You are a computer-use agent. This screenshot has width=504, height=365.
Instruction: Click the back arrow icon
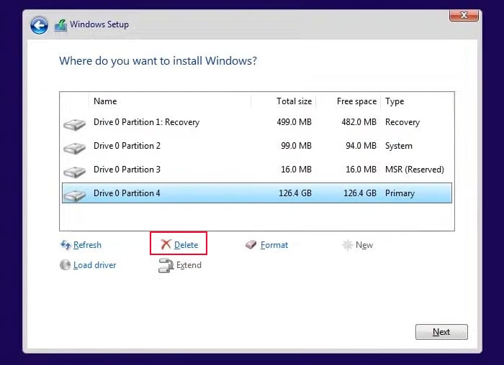(39, 25)
